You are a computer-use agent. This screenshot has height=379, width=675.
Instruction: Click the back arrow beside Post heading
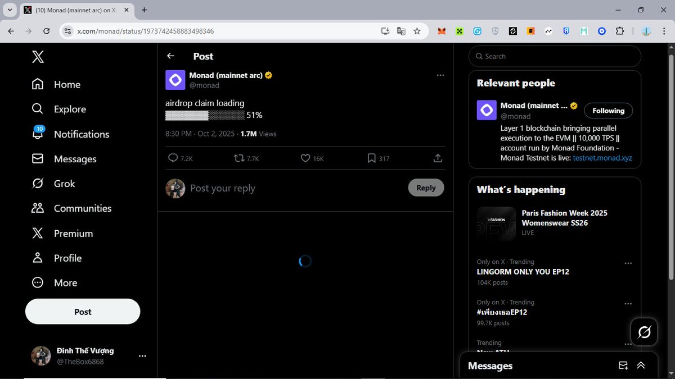pos(170,56)
